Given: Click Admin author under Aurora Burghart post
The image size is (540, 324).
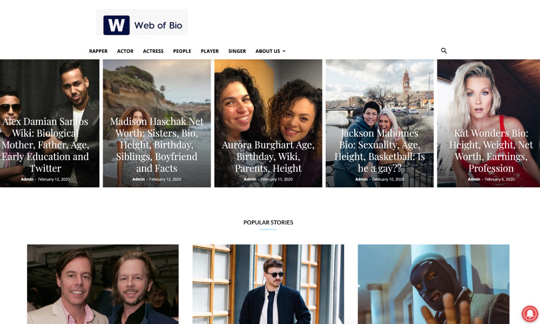Looking at the screenshot, I should tap(250, 179).
